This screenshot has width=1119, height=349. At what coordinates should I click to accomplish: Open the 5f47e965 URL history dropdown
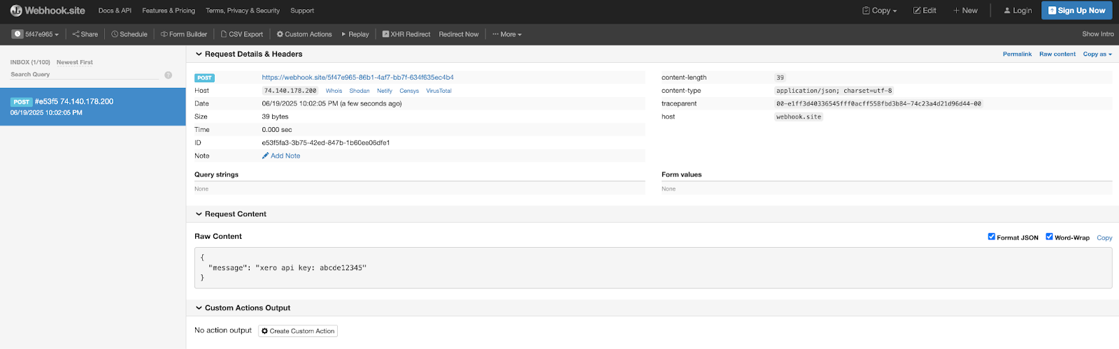tap(35, 34)
